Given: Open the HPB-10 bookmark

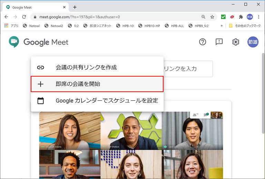Looking at the screenshot, I should [x=125, y=26].
